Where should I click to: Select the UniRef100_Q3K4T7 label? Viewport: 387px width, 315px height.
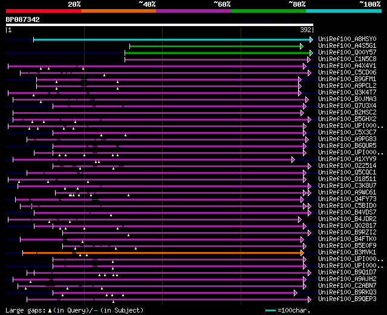pos(347,93)
